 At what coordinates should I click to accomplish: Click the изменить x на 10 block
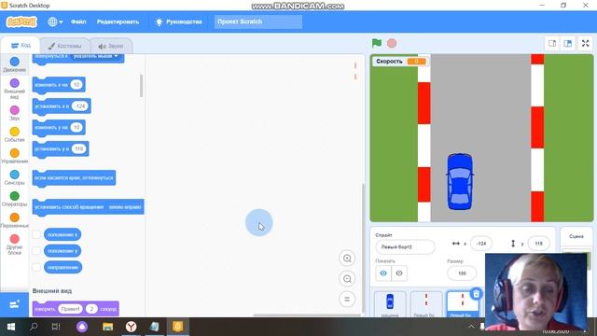point(59,85)
